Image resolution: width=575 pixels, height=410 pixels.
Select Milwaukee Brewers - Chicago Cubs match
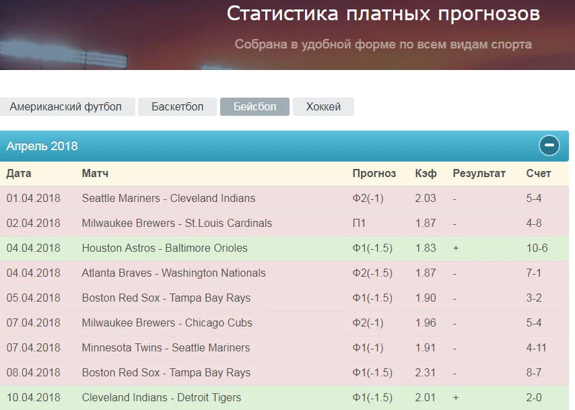[167, 322]
